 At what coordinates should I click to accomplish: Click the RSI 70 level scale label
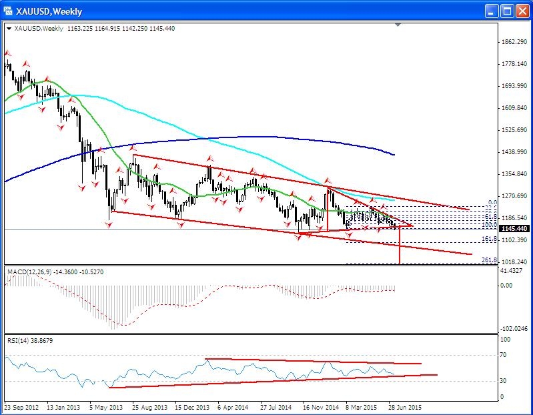tap(504, 355)
